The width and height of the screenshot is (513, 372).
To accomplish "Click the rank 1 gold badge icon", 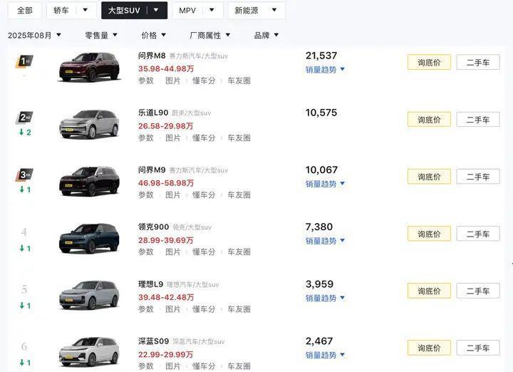I will pyautogui.click(x=25, y=61).
